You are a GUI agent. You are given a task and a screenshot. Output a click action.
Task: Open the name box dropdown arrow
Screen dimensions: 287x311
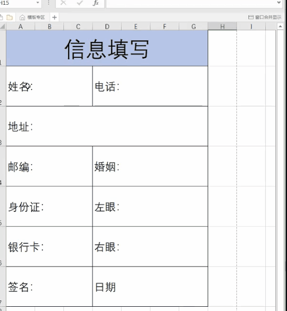(x=38, y=3)
